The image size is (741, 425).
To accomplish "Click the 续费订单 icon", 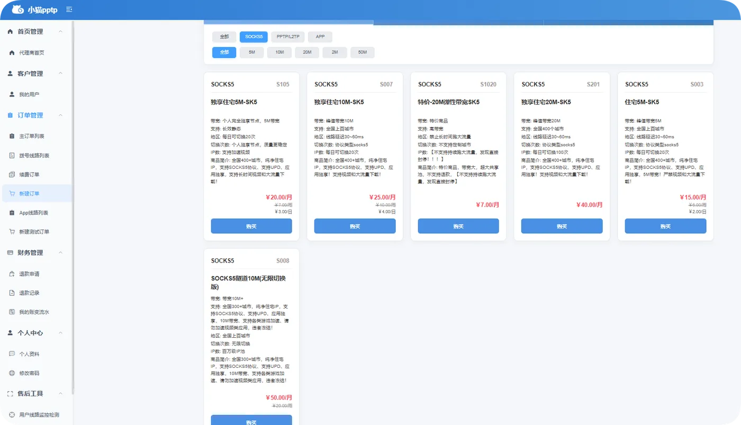I will [12, 175].
